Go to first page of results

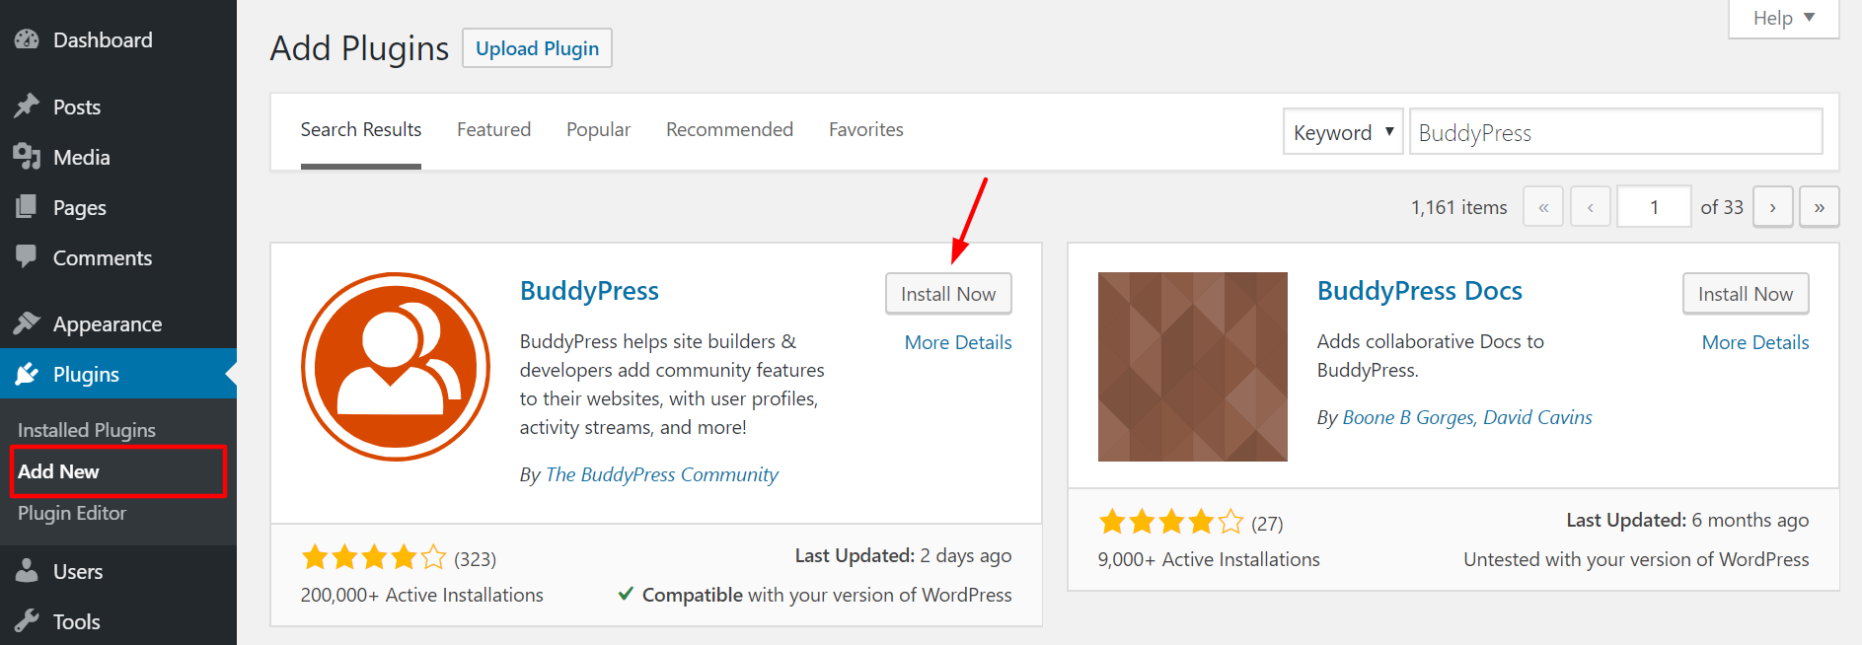click(1543, 207)
